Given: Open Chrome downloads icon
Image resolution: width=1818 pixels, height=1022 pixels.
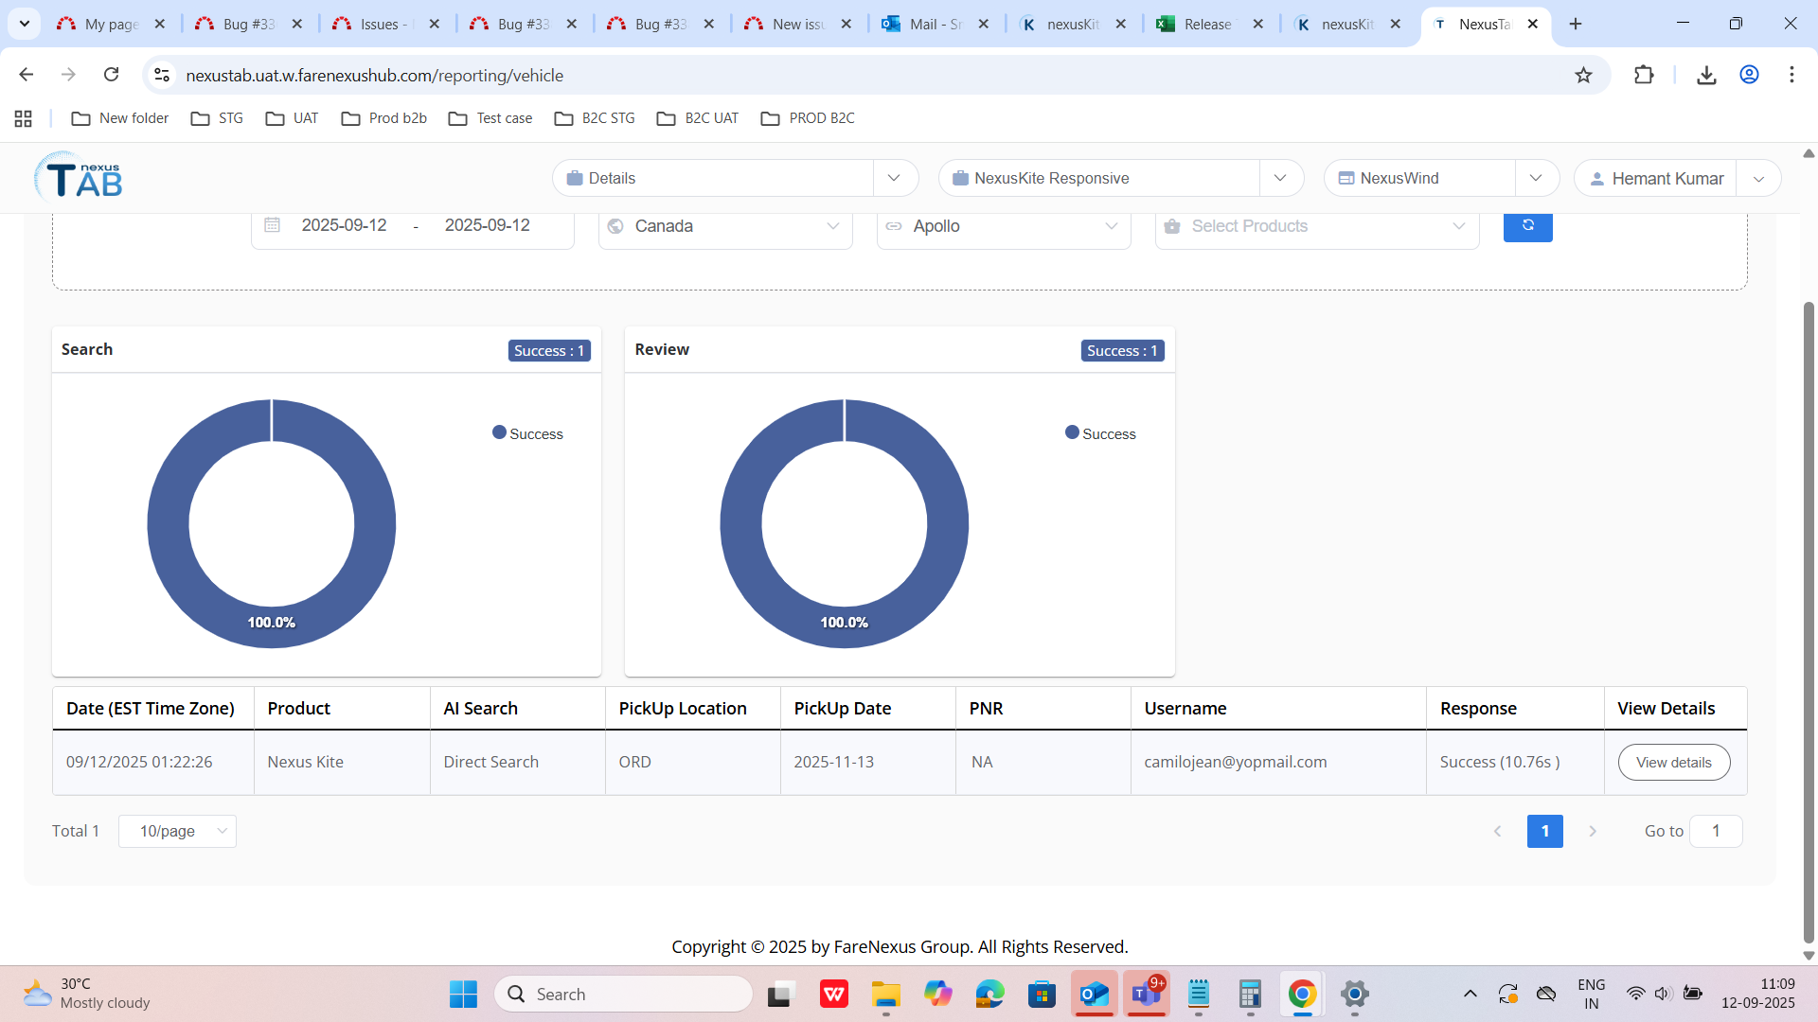Looking at the screenshot, I should click(x=1706, y=75).
